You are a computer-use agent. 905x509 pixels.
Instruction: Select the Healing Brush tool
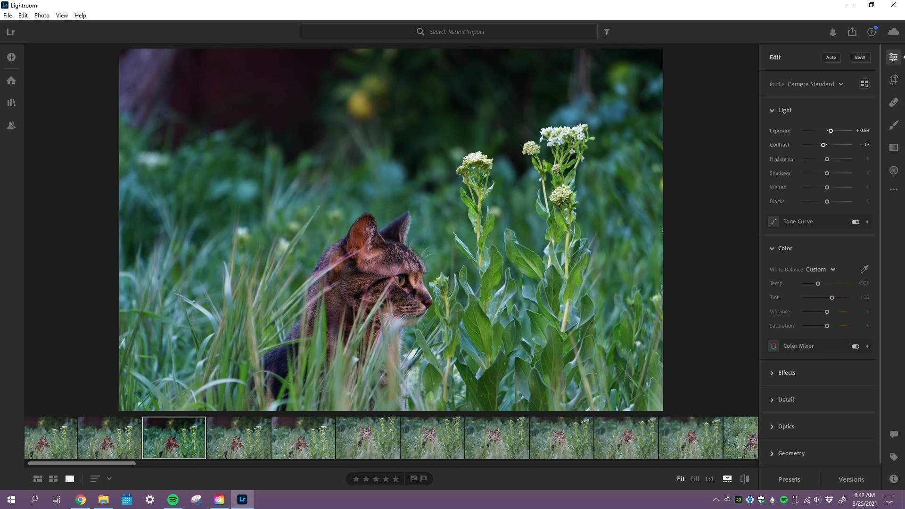coord(894,102)
